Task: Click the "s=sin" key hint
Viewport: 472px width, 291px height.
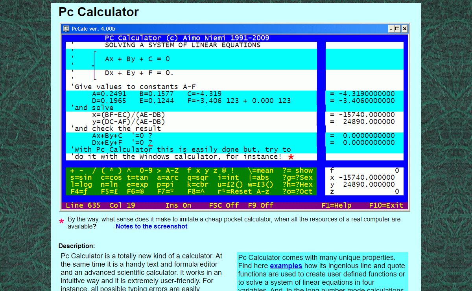Action: (x=81, y=178)
